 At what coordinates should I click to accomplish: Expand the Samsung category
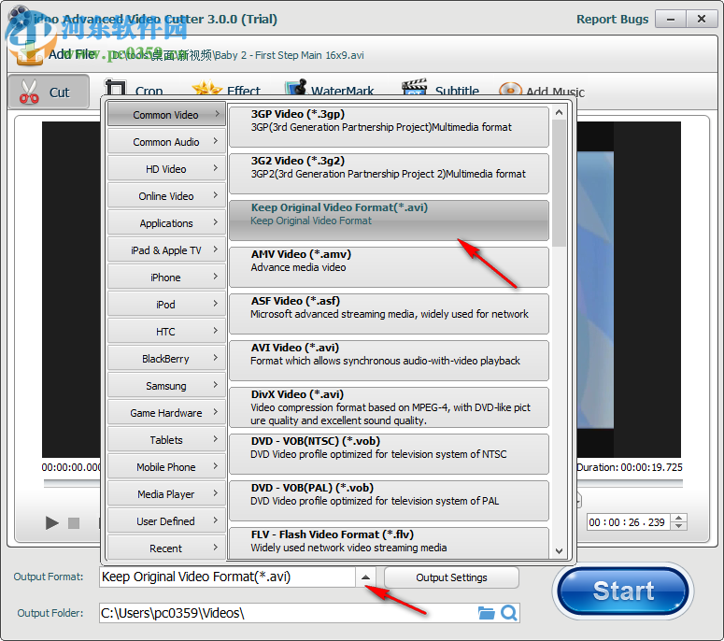(166, 386)
